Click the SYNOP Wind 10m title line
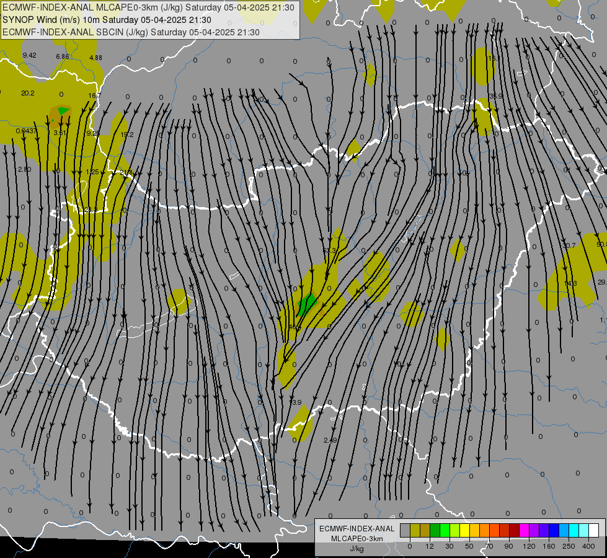The height and width of the screenshot is (558, 607). click(107, 20)
